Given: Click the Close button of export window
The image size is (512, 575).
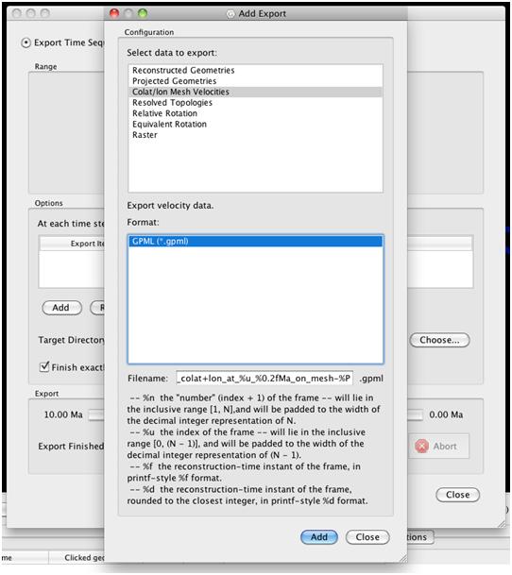Looking at the screenshot, I should (x=457, y=495).
